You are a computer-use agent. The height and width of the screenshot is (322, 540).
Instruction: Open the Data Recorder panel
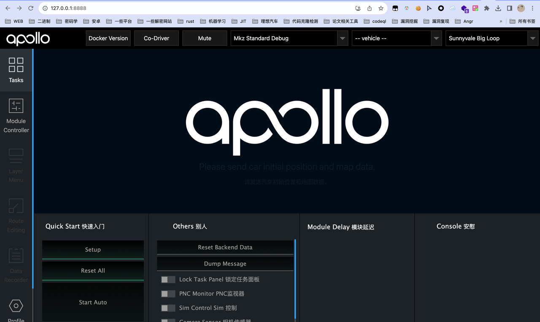coord(16,265)
